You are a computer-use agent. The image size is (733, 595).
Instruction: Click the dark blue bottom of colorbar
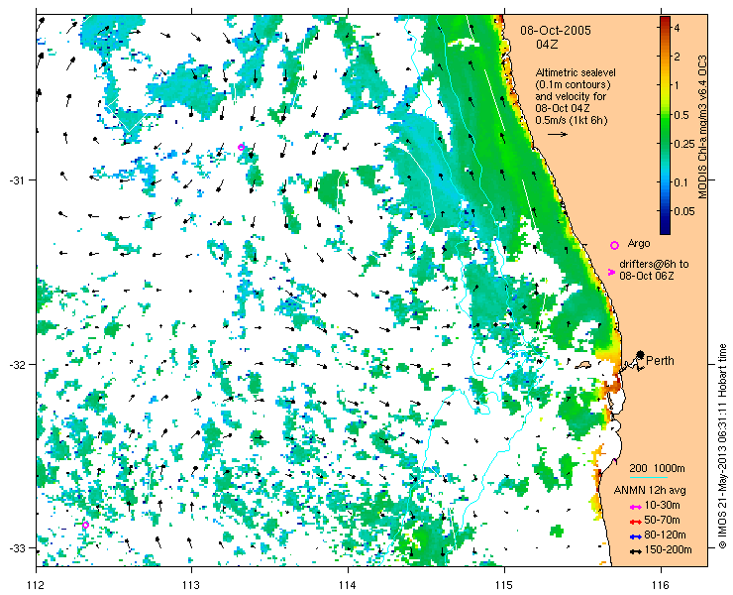665,229
